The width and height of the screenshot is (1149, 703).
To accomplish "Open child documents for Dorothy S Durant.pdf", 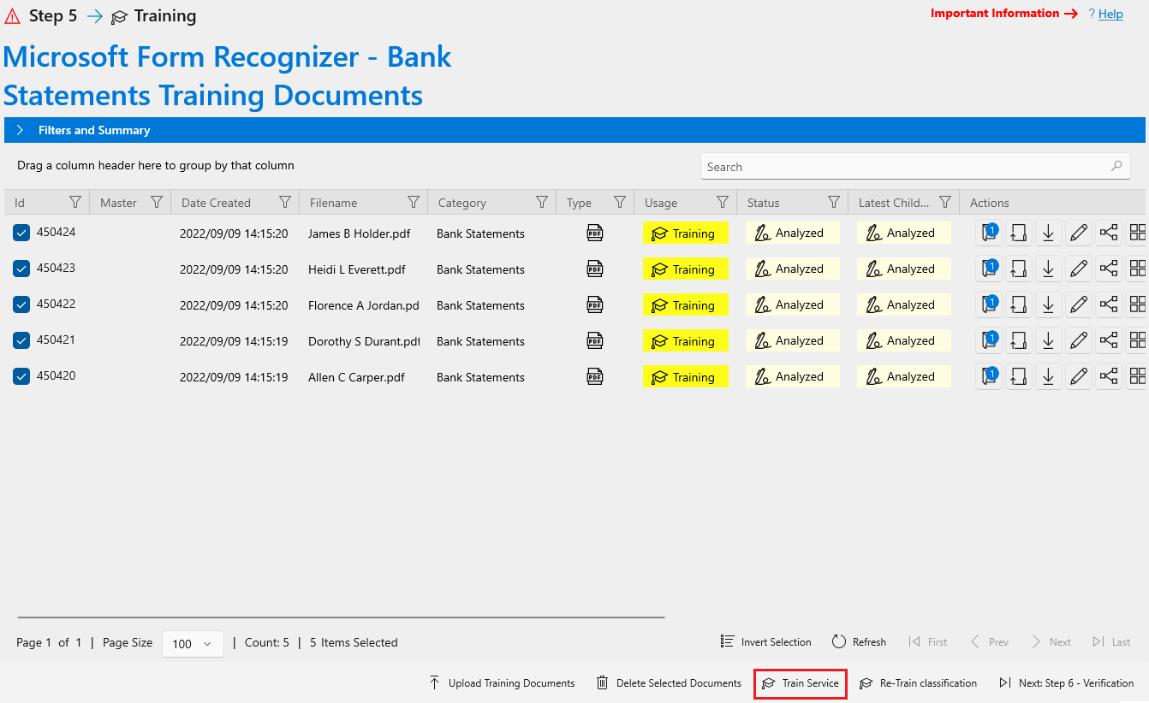I will pyautogui.click(x=989, y=340).
